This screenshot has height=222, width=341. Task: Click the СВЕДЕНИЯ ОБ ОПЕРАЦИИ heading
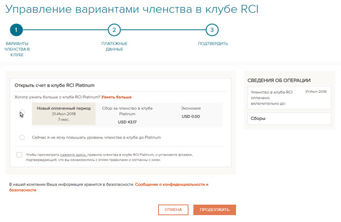coord(279,80)
